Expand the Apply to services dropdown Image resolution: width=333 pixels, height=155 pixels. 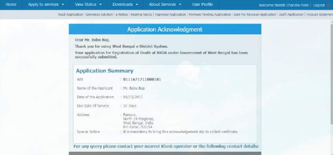pyautogui.click(x=46, y=5)
